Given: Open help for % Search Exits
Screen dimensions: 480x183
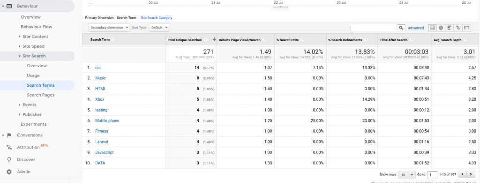Looking at the screenshot, I should [302, 40].
